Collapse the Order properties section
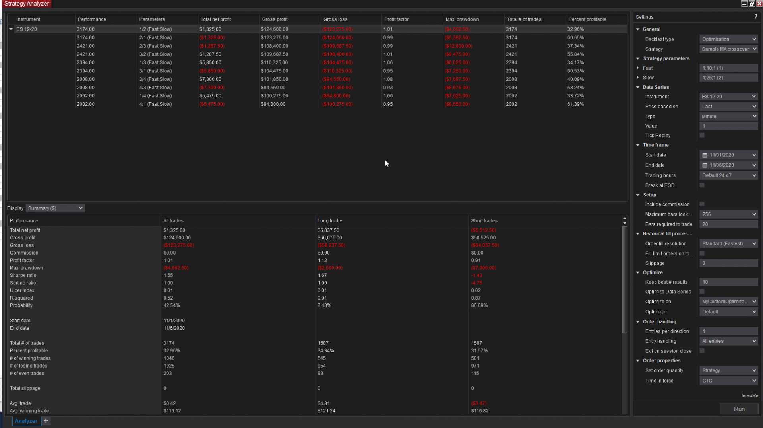The image size is (763, 428). click(638, 361)
